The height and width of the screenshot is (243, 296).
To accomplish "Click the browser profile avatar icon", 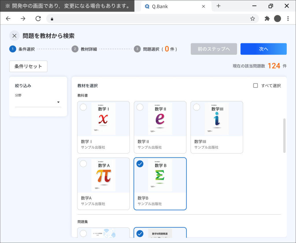I will tap(278, 18).
